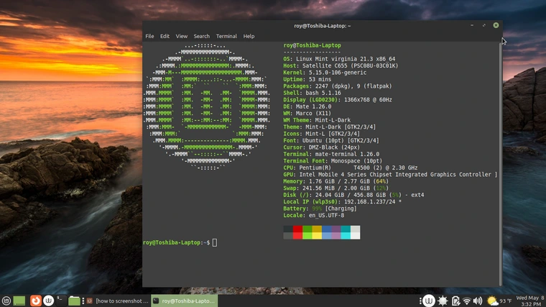This screenshot has height=307, width=546.
Task: Click the terminal title bar text
Action: pos(322,26)
